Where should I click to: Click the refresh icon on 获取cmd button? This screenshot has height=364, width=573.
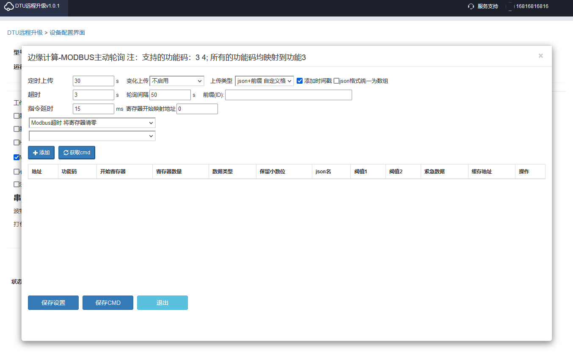66,153
